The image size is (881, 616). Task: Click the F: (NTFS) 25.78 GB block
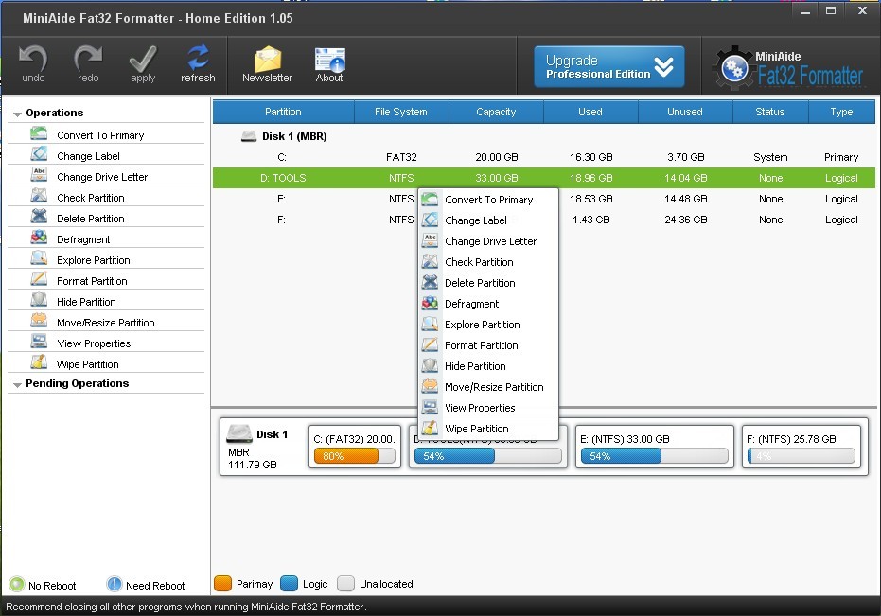pos(802,447)
